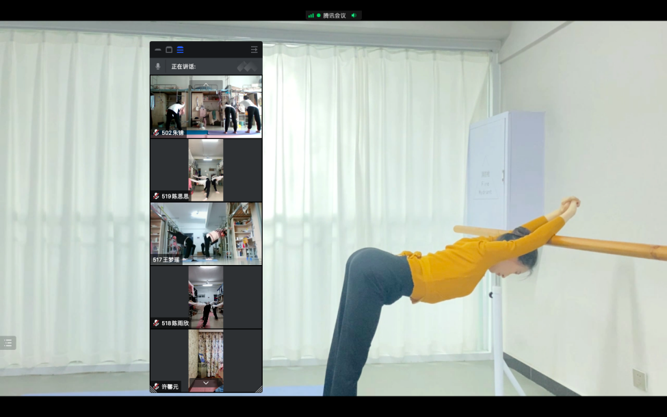The height and width of the screenshot is (417, 667).
Task: Toggle muted mic icon for 519陈思思
Action: (x=156, y=197)
